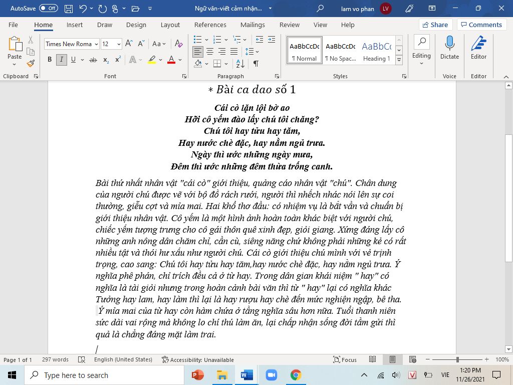Image resolution: width=513 pixels, height=385 pixels.
Task: Click the zoom slider handle
Action: [457, 359]
